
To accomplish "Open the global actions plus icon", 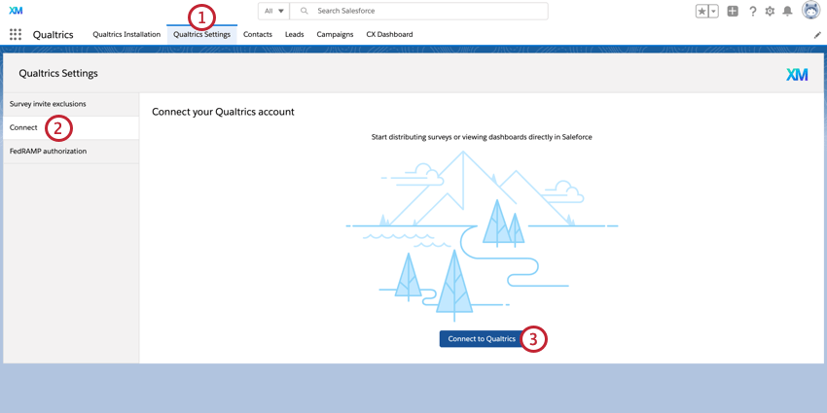I will click(x=733, y=11).
